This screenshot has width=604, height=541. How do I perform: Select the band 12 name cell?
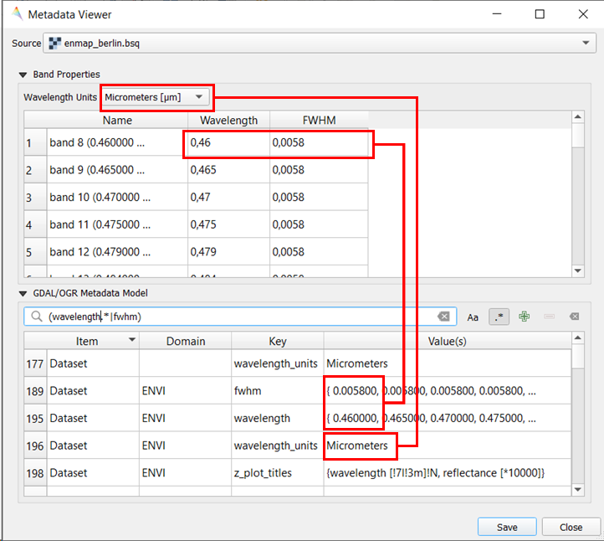pyautogui.click(x=117, y=252)
